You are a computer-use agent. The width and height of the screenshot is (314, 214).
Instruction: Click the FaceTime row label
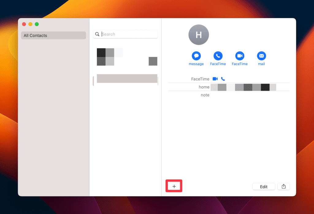(x=200, y=79)
